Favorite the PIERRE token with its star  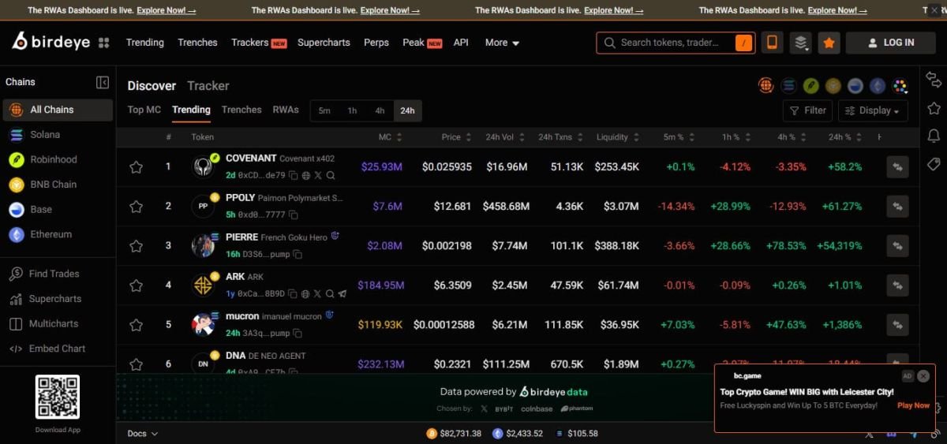pos(137,246)
